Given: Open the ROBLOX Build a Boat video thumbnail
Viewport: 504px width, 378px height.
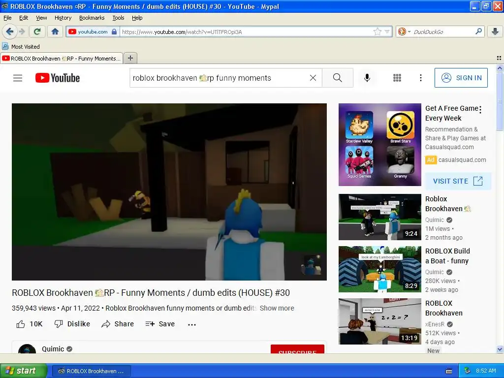Looking at the screenshot, I should click(379, 269).
